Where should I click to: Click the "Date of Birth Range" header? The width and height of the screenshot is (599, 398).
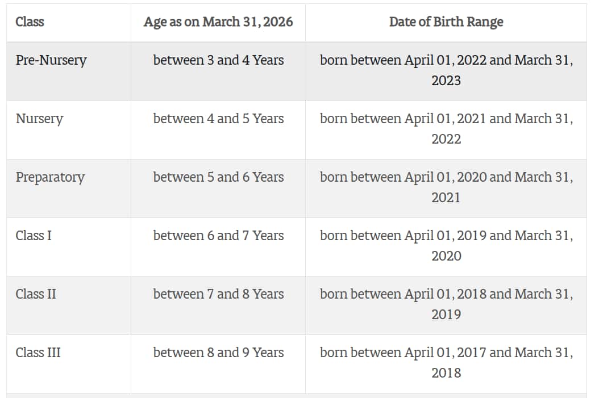coord(446,22)
